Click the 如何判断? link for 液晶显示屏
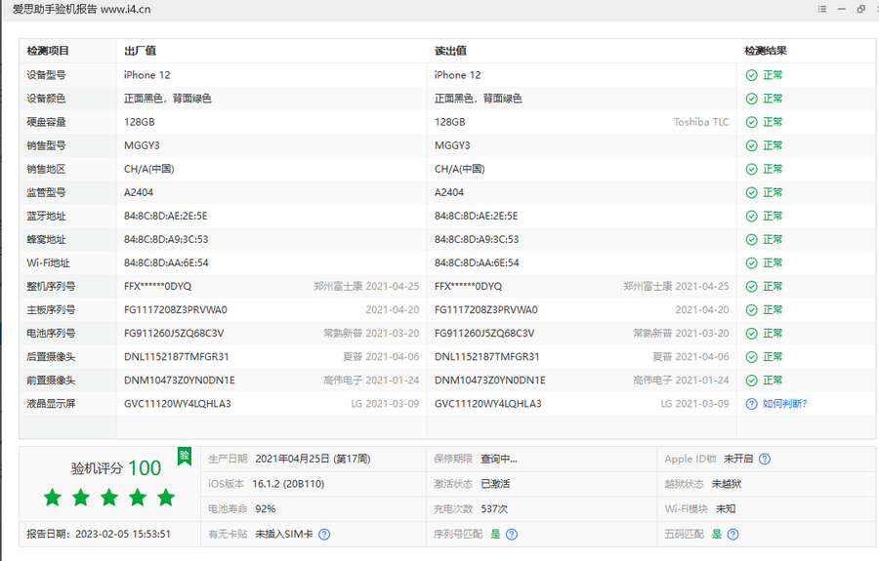The width and height of the screenshot is (879, 561). [x=784, y=404]
